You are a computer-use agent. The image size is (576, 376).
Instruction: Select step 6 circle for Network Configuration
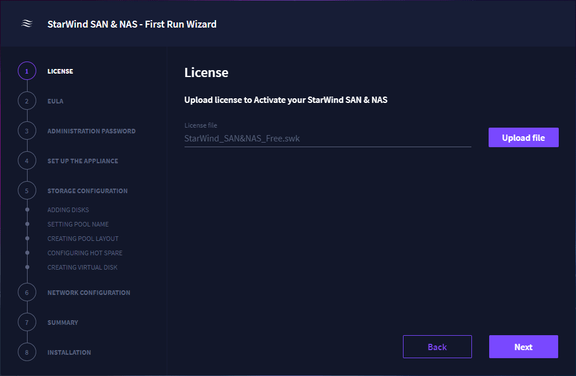pos(27,292)
